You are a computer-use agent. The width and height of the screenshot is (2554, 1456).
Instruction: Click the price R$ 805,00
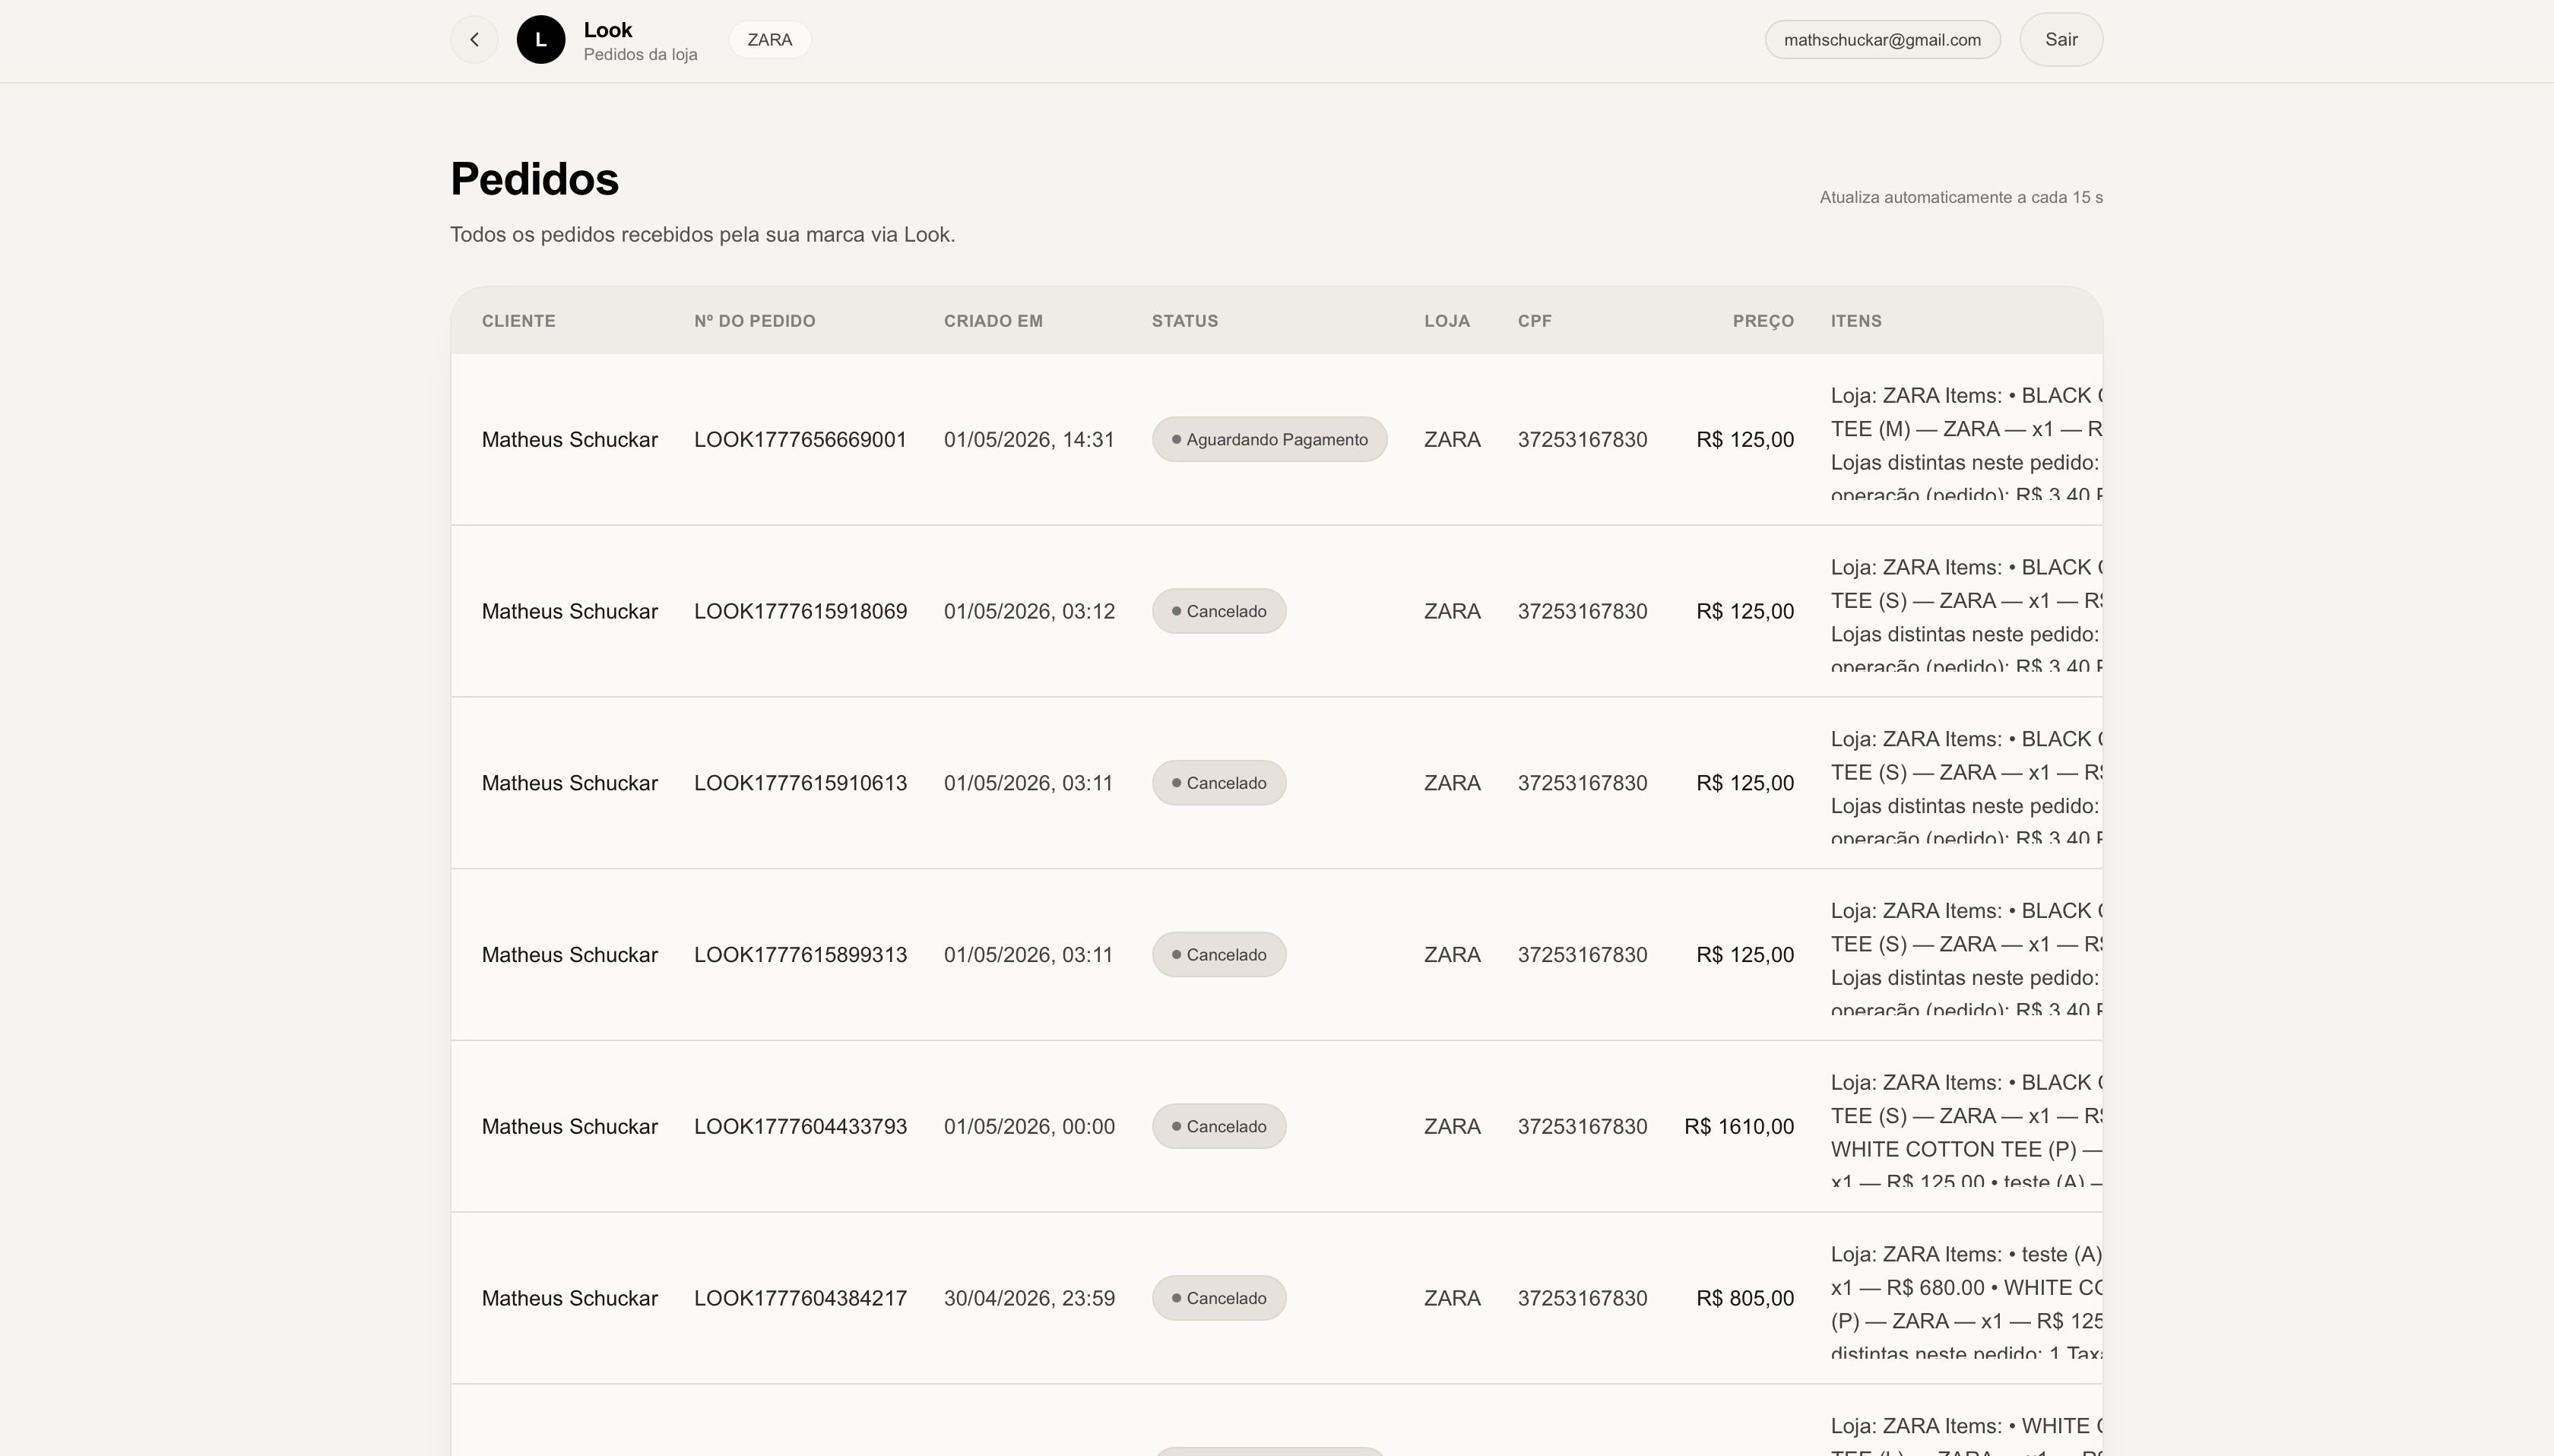1745,1298
